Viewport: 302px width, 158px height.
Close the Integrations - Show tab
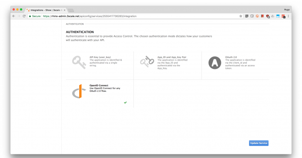[65, 10]
